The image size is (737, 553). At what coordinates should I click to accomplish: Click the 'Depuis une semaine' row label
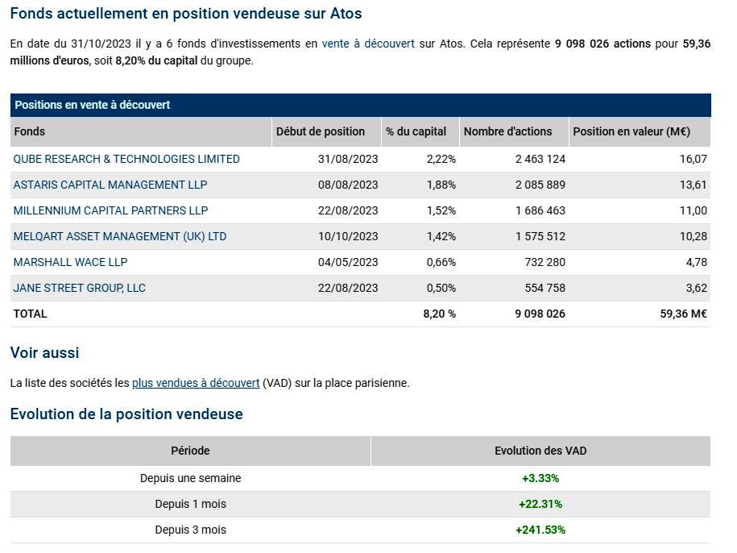tap(190, 478)
